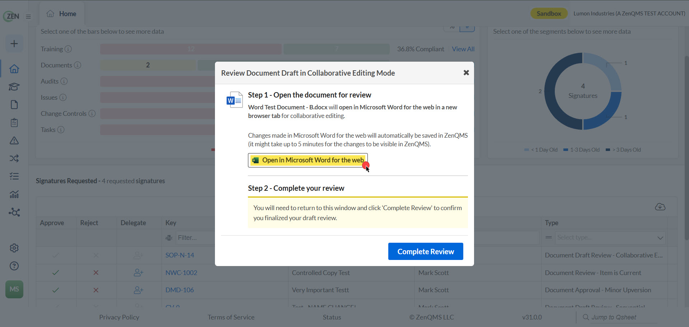Delegate the DMD-106 signature request
689x327 pixels.
(x=139, y=290)
